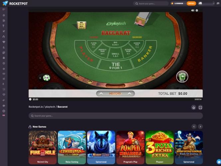Screen dimensions: 221x166
Task: Open game settings gear icon
Action: [x=197, y=10]
